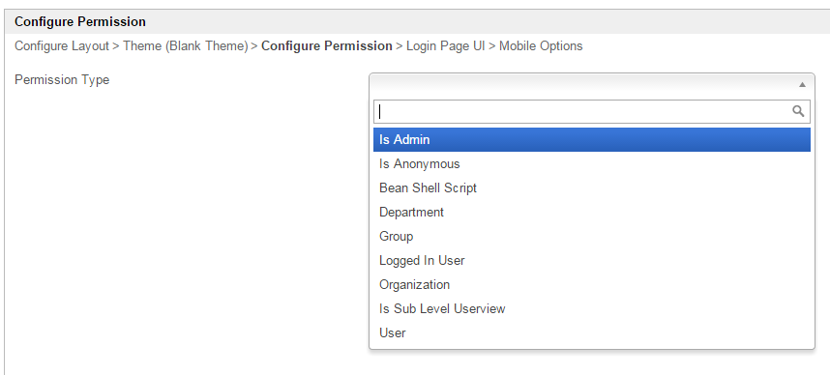
Task: Select the Is Admin option
Action: tap(592, 139)
